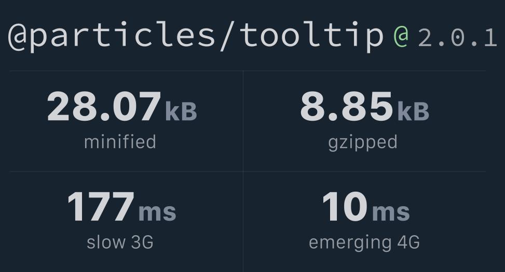Click the slow 3G label

pyautogui.click(x=120, y=242)
